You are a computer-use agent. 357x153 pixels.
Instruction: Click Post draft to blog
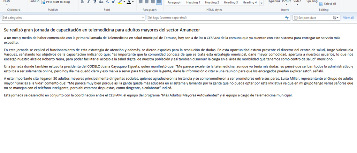[x=55, y=2]
